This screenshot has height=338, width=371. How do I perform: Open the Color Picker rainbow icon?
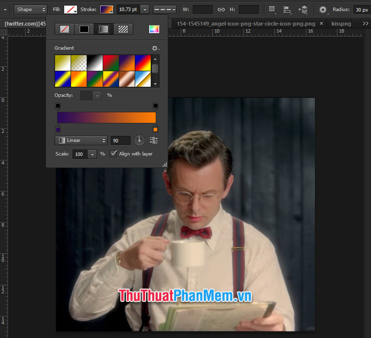pos(154,29)
